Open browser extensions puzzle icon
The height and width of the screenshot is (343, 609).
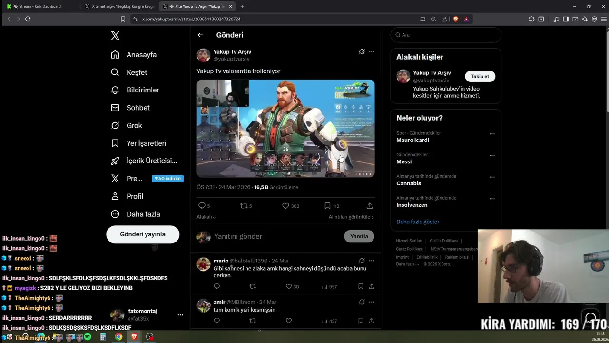531,19
